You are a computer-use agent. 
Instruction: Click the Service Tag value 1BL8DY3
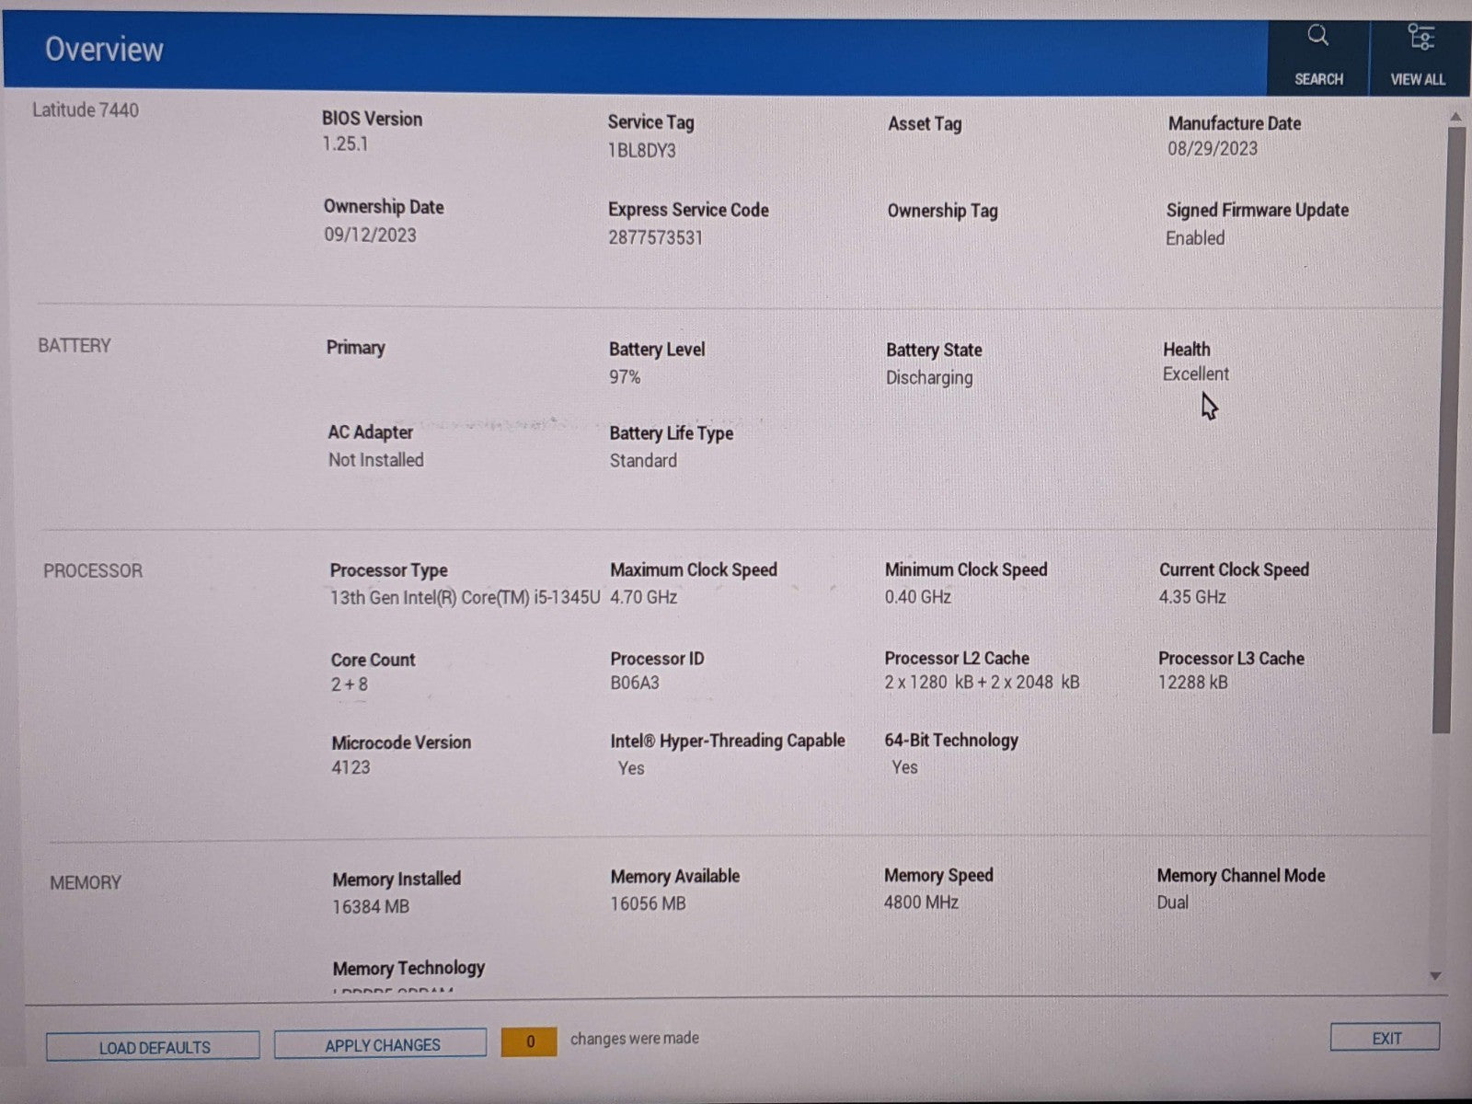(641, 150)
